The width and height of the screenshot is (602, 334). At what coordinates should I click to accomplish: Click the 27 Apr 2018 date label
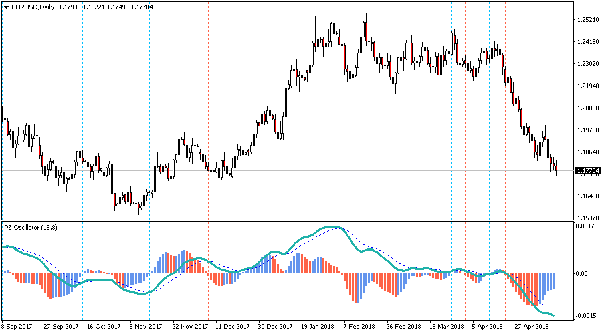click(x=533, y=327)
